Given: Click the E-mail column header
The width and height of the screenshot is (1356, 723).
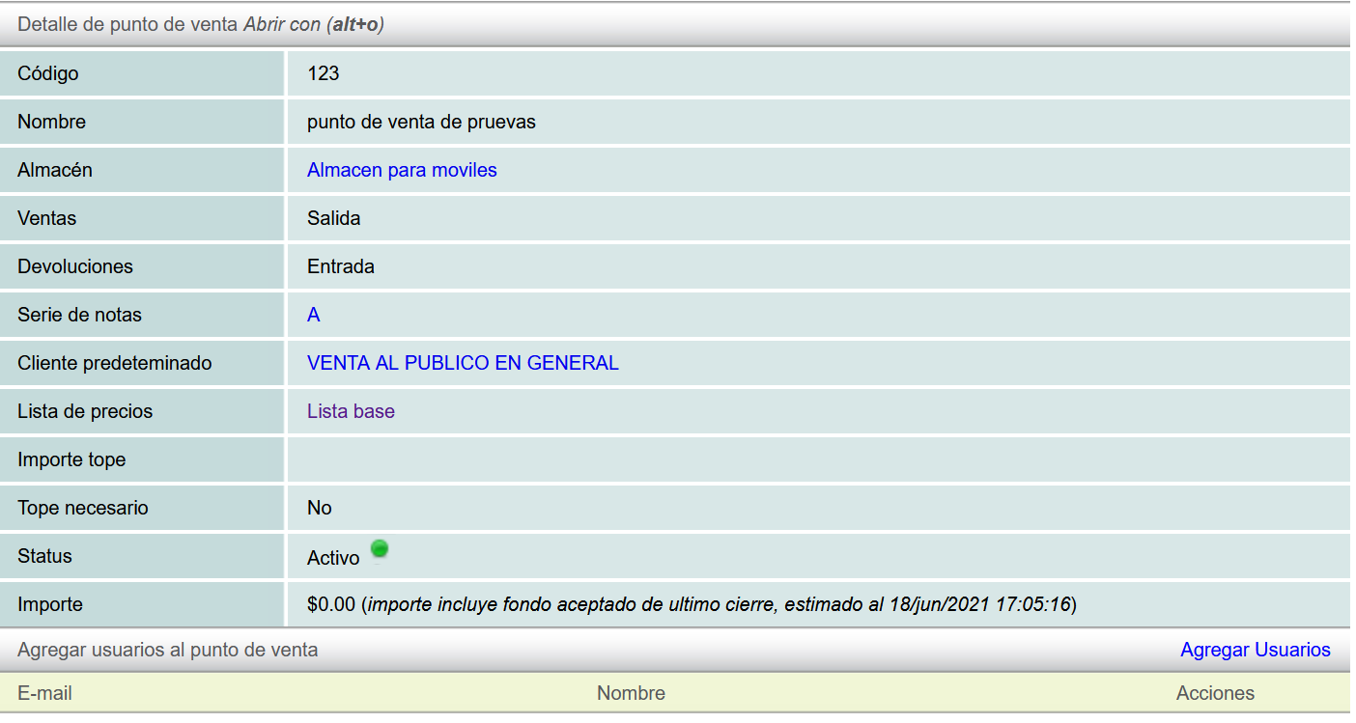Looking at the screenshot, I should pyautogui.click(x=44, y=693).
